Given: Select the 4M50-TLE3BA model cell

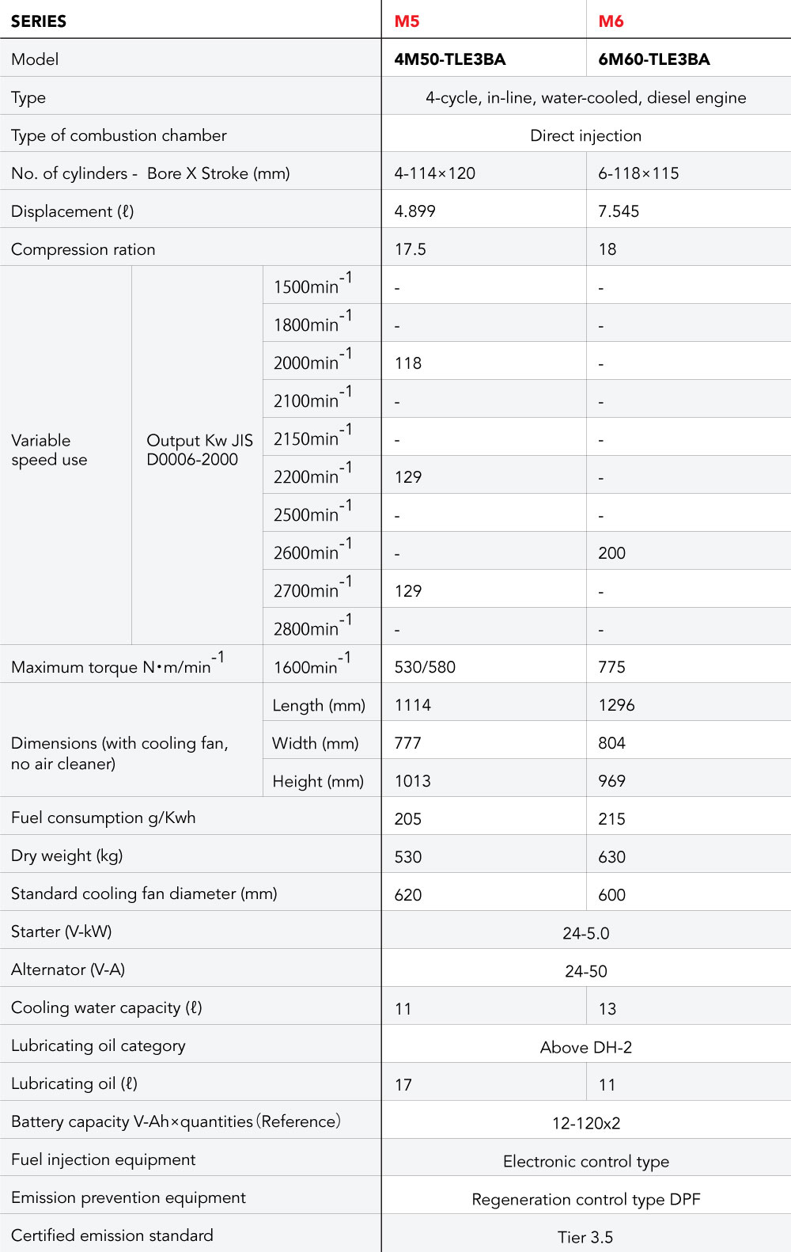Looking at the screenshot, I should pos(450,59).
